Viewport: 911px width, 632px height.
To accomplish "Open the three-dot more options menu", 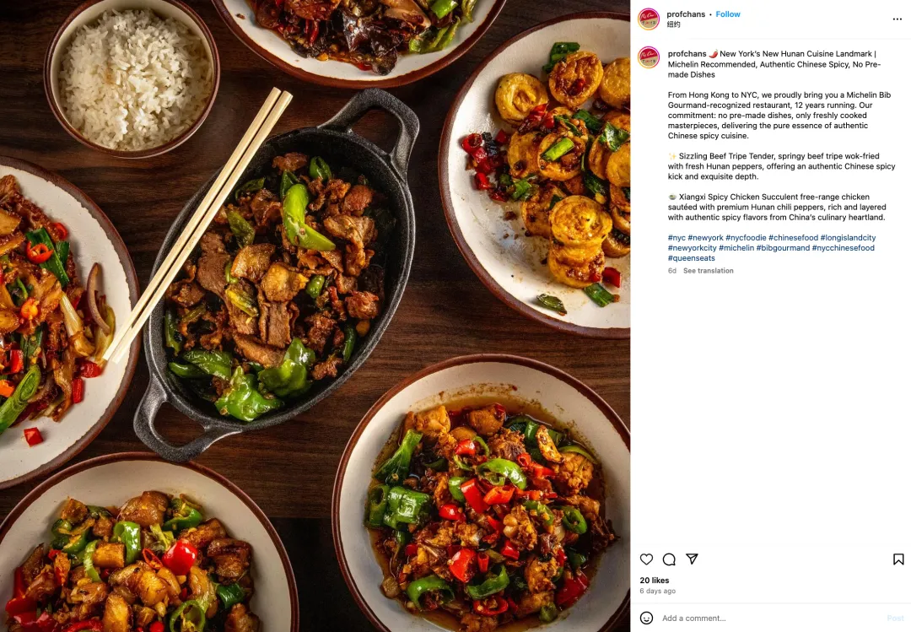I will coord(897,19).
